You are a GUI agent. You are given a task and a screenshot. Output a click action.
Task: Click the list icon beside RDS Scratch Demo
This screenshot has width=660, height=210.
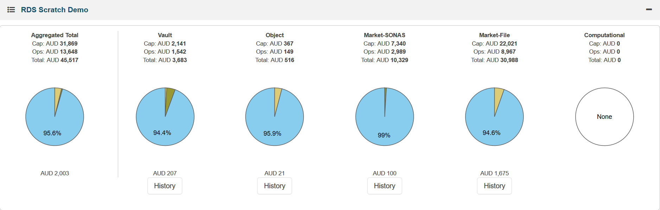tap(11, 10)
